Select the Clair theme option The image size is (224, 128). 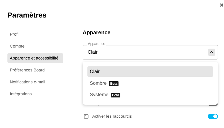150,71
